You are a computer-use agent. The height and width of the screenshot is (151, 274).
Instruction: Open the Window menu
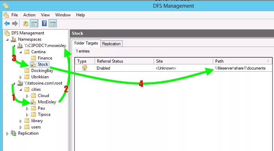[63, 15]
